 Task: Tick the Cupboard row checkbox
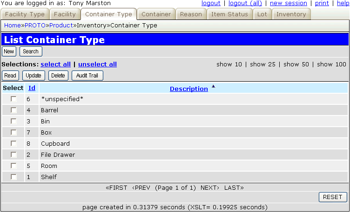tap(13, 144)
